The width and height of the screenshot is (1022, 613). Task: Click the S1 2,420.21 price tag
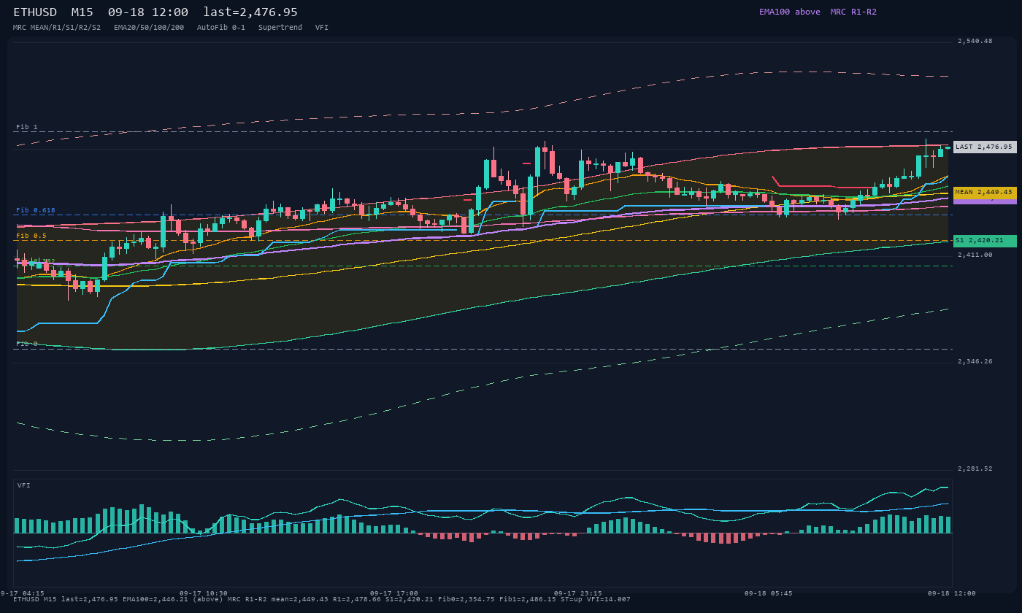[985, 241]
